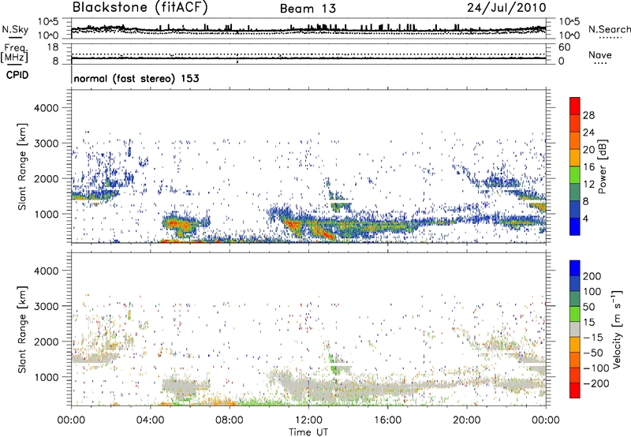
Task: Click the "Slant Range [km]" label of the power panel
Action: (22, 166)
